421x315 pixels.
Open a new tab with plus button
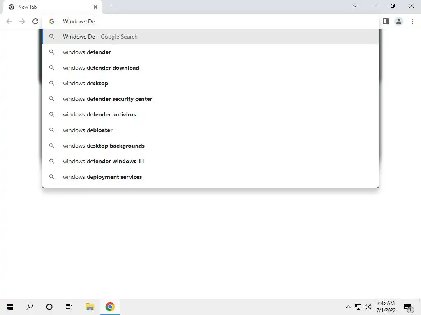pyautogui.click(x=111, y=7)
